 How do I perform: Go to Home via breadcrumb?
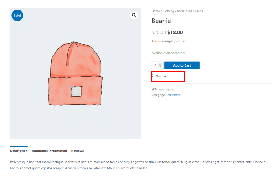pyautogui.click(x=156, y=11)
